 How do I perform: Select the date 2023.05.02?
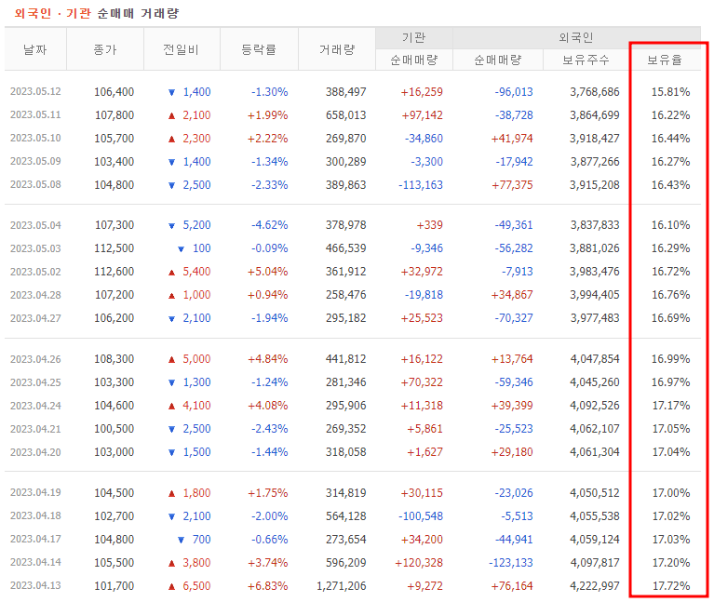35,272
